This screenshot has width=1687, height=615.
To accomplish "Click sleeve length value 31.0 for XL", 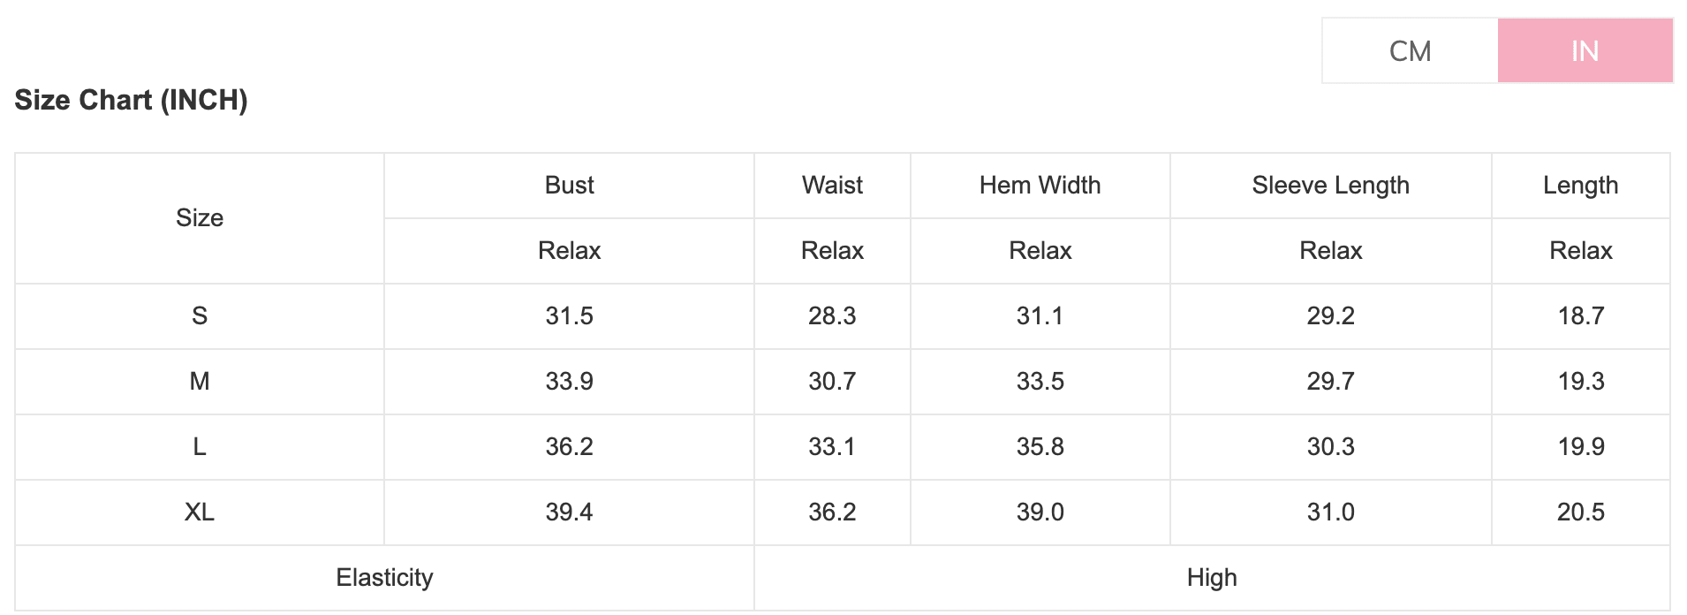I will [x=1330, y=512].
